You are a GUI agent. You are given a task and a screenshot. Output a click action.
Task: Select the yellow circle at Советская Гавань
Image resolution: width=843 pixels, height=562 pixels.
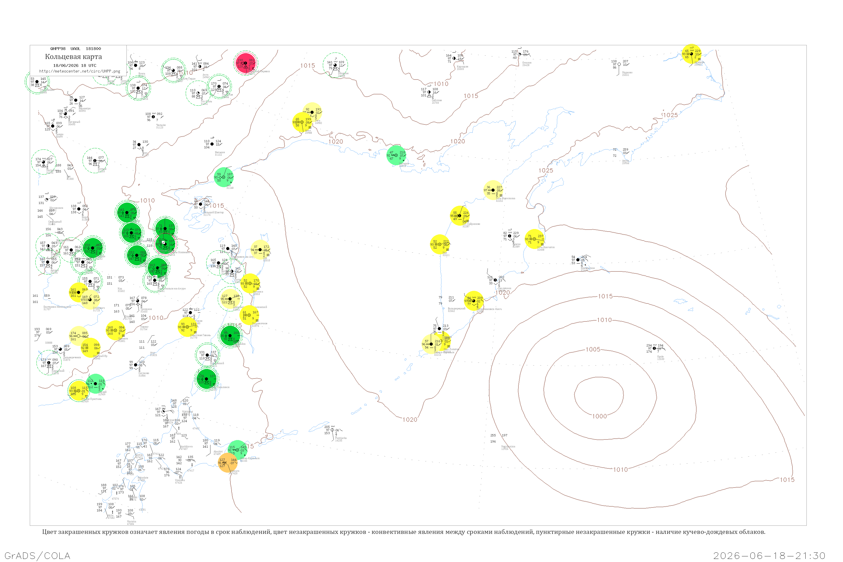(187, 327)
